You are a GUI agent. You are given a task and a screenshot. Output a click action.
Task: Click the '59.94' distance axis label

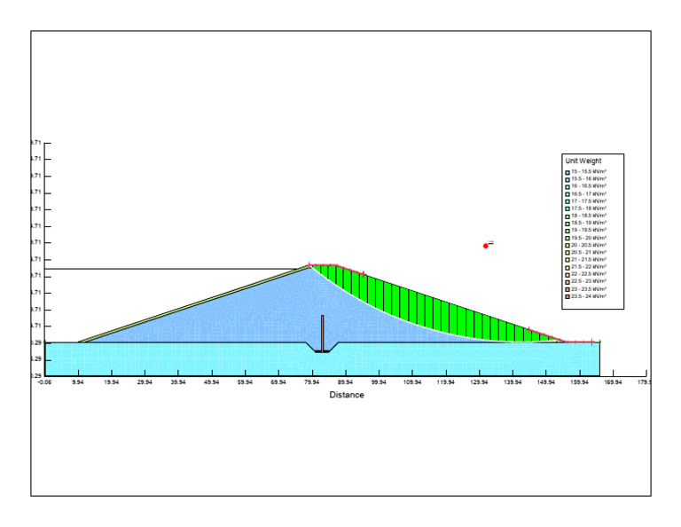[x=246, y=382]
